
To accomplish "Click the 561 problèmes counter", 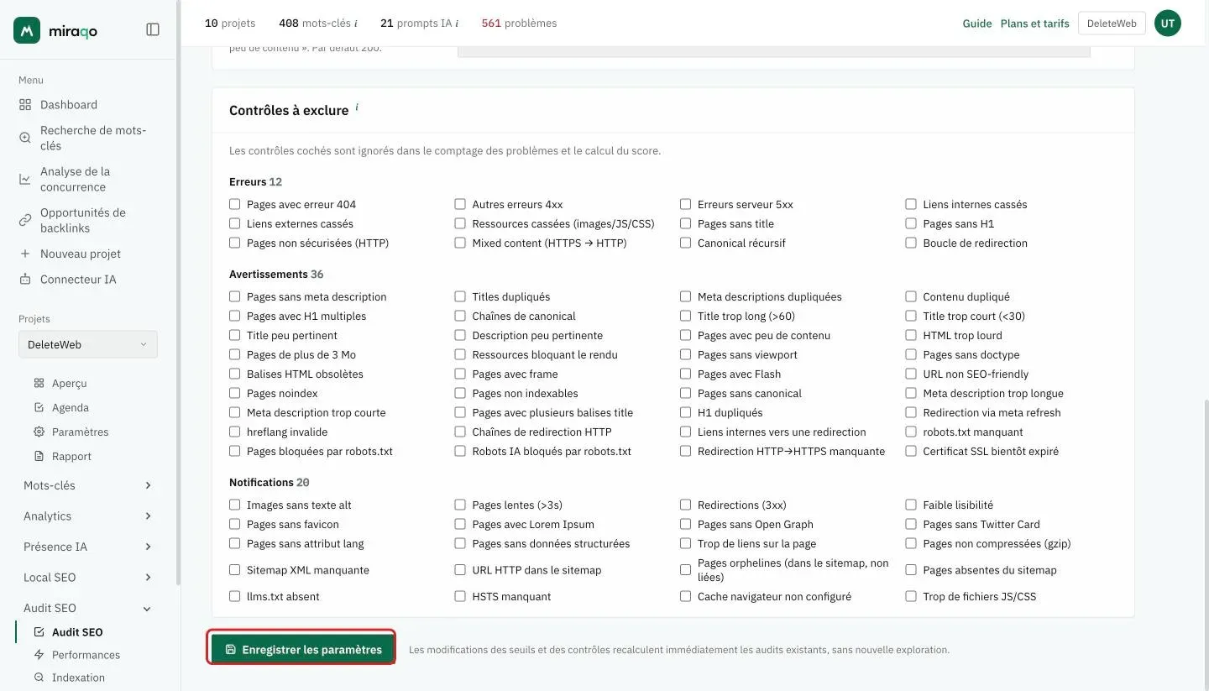I will [x=519, y=24].
